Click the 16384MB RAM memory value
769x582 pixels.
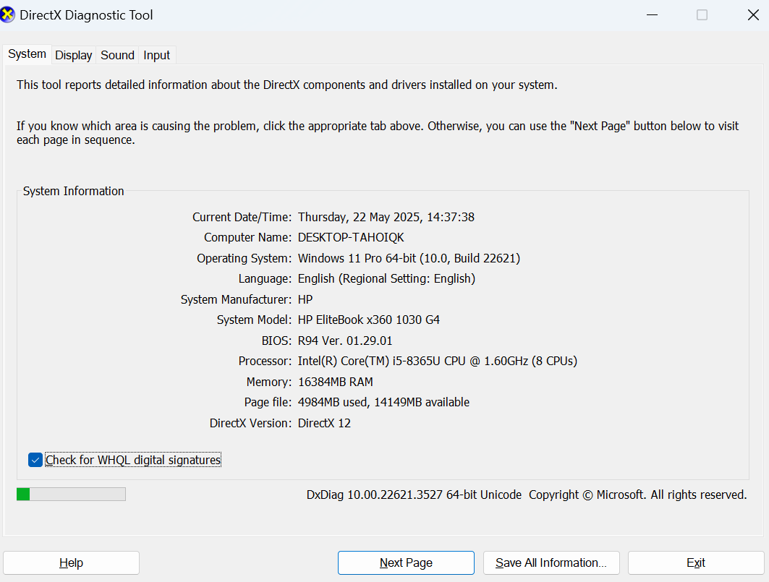335,382
